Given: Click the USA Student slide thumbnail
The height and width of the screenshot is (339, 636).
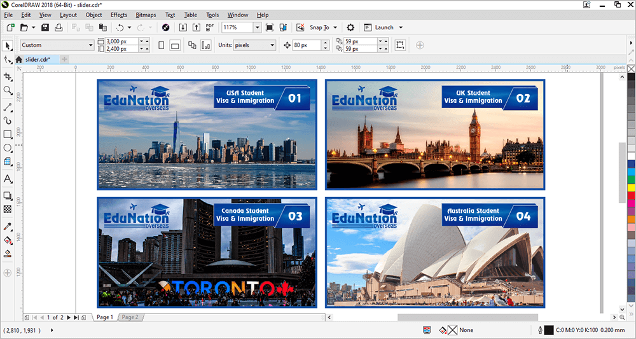Looking at the screenshot, I should 207,134.
